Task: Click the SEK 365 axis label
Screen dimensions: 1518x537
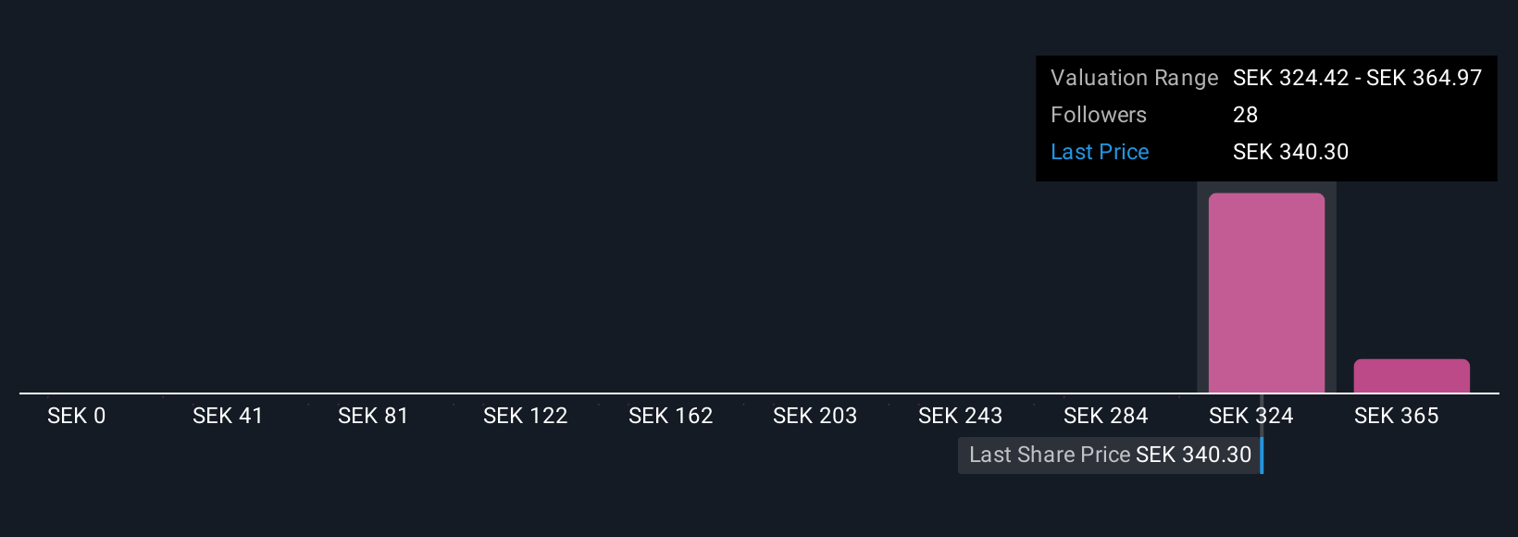Action: 1396,416
